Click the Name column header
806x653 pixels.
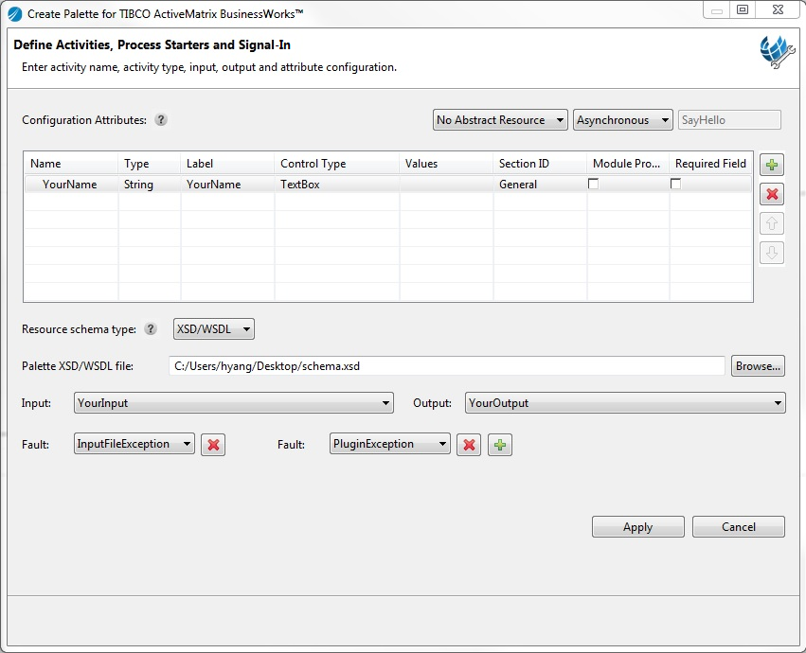click(71, 164)
